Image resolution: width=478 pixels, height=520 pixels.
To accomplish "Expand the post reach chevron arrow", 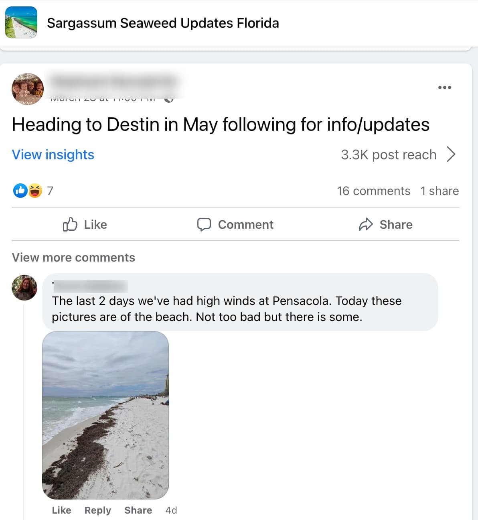I will point(451,154).
